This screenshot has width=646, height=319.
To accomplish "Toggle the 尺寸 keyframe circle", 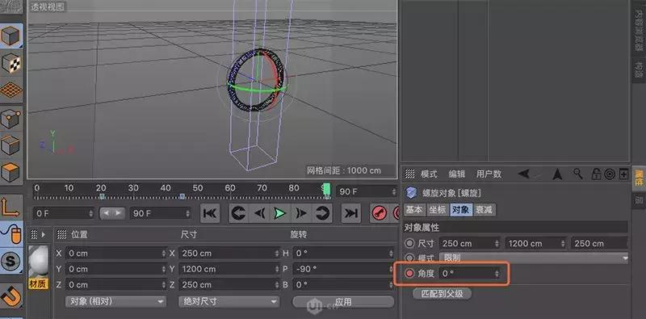I will (x=409, y=243).
